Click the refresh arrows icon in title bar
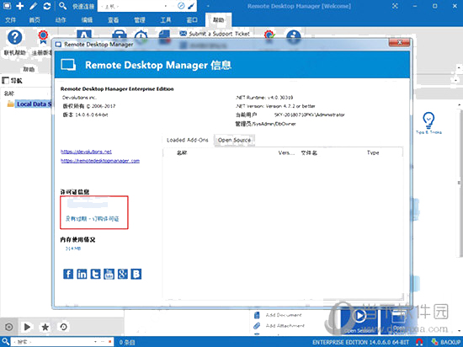 (47, 6)
